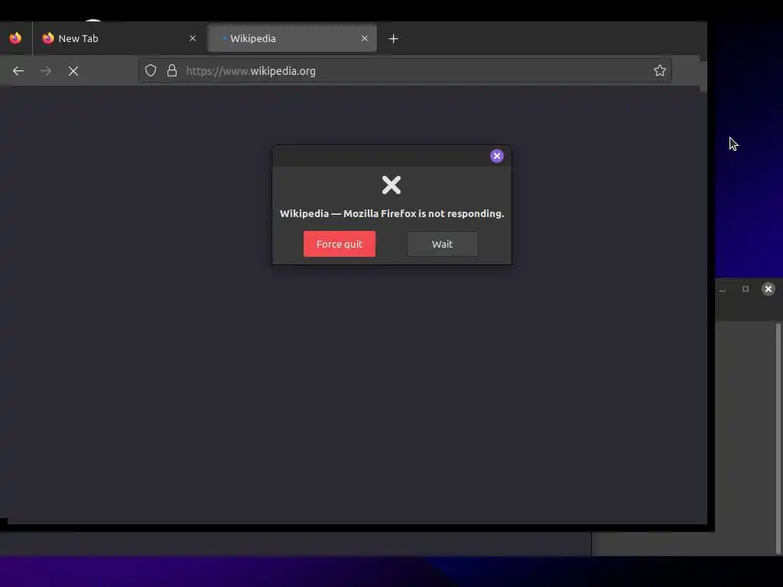Open the tracking protection shield icon
The image size is (783, 587).
click(x=151, y=70)
